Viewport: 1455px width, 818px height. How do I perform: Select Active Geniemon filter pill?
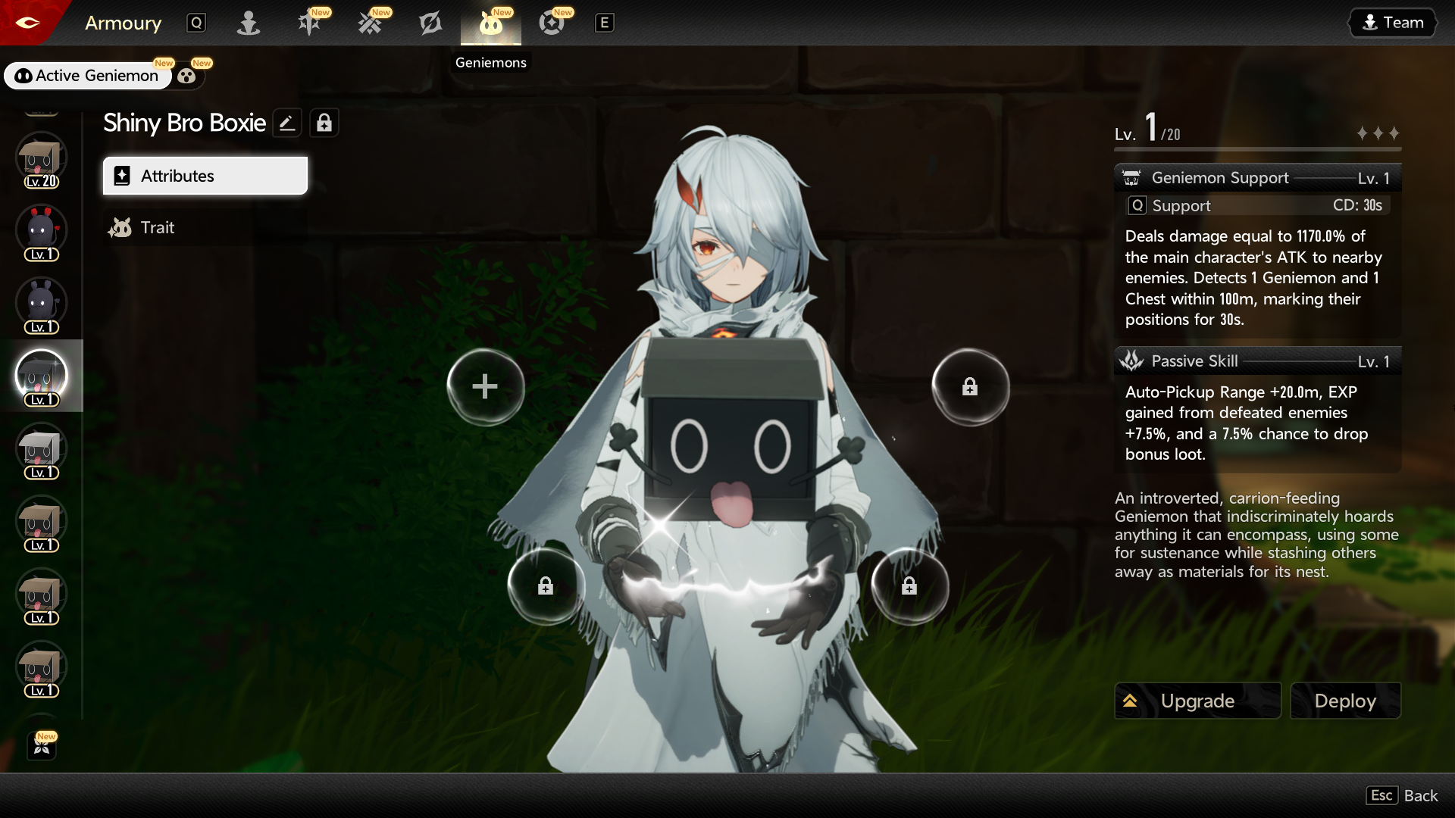click(87, 76)
